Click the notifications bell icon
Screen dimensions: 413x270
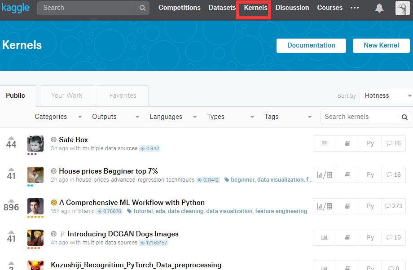pos(379,8)
